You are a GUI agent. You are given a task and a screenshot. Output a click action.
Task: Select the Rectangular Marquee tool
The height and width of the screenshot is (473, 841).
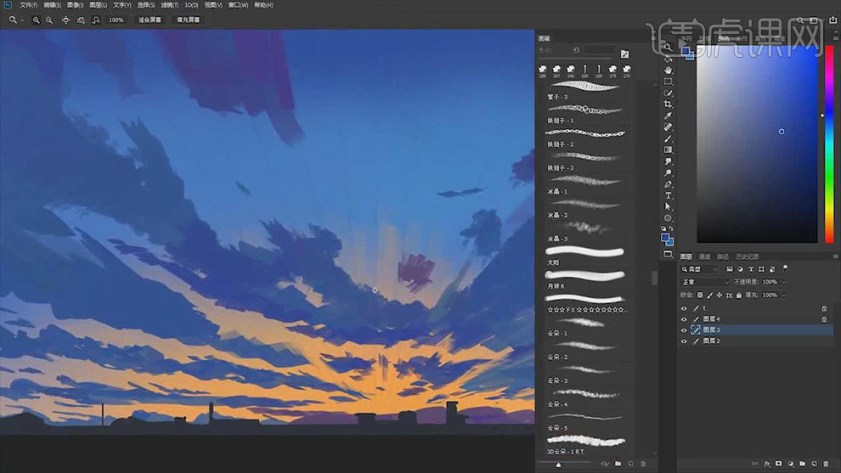(668, 82)
